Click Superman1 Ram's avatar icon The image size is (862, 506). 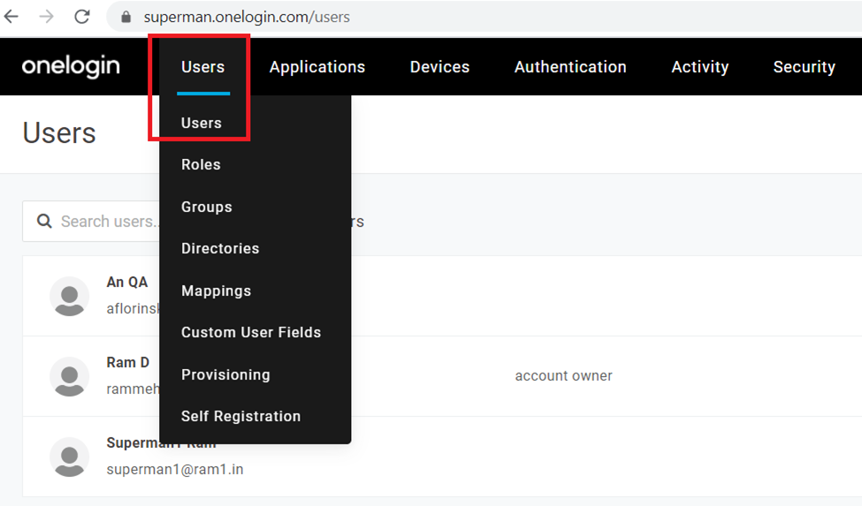tap(69, 457)
